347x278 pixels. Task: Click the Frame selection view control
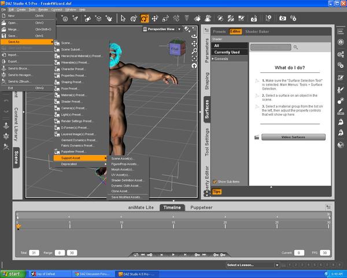(194, 58)
